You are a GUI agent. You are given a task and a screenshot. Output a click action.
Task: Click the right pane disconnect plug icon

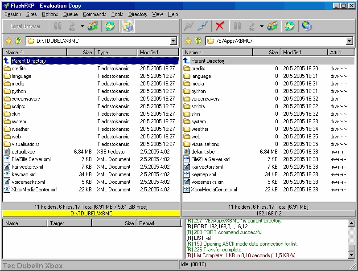coord(202,26)
